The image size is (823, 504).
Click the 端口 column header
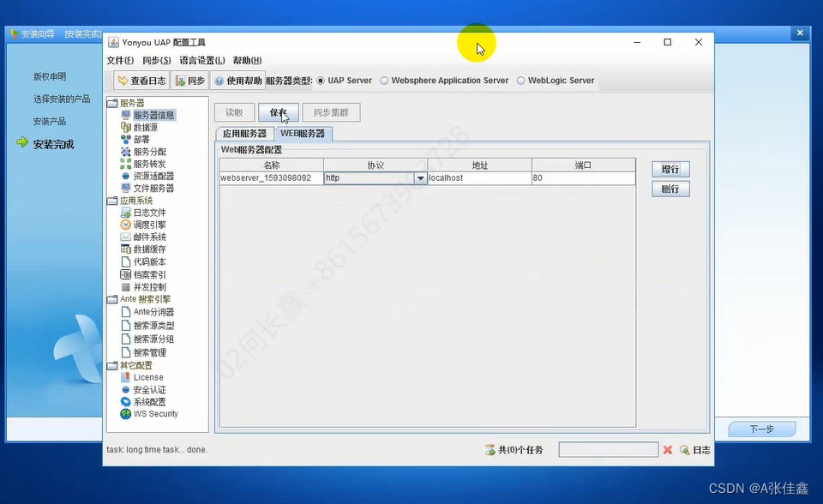click(x=584, y=165)
